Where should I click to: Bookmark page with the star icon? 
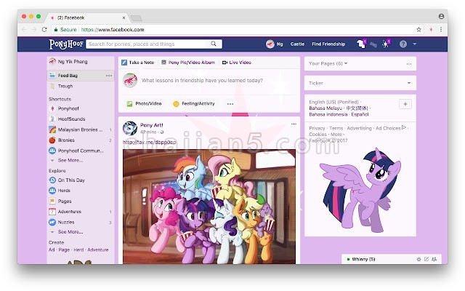(419, 29)
